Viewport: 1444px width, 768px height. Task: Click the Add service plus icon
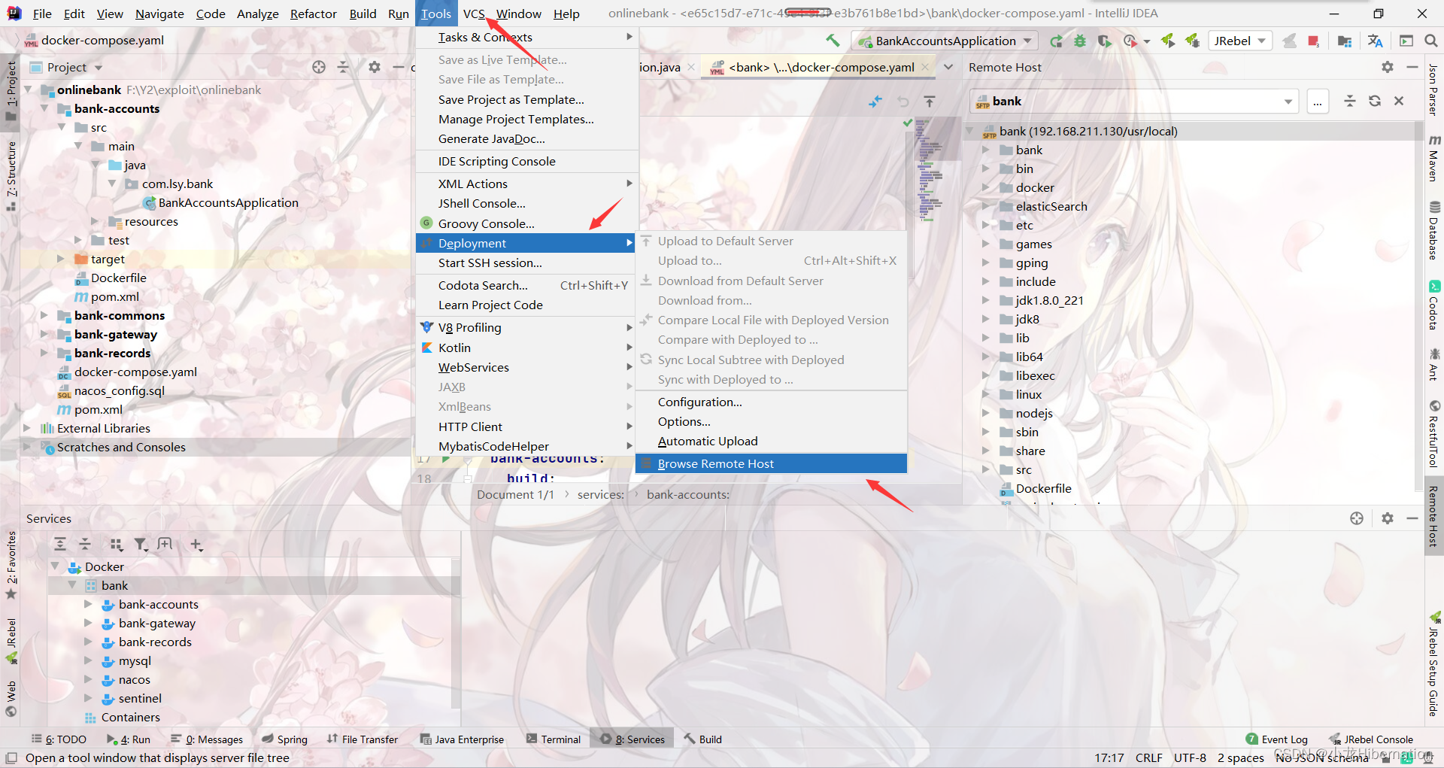point(196,545)
